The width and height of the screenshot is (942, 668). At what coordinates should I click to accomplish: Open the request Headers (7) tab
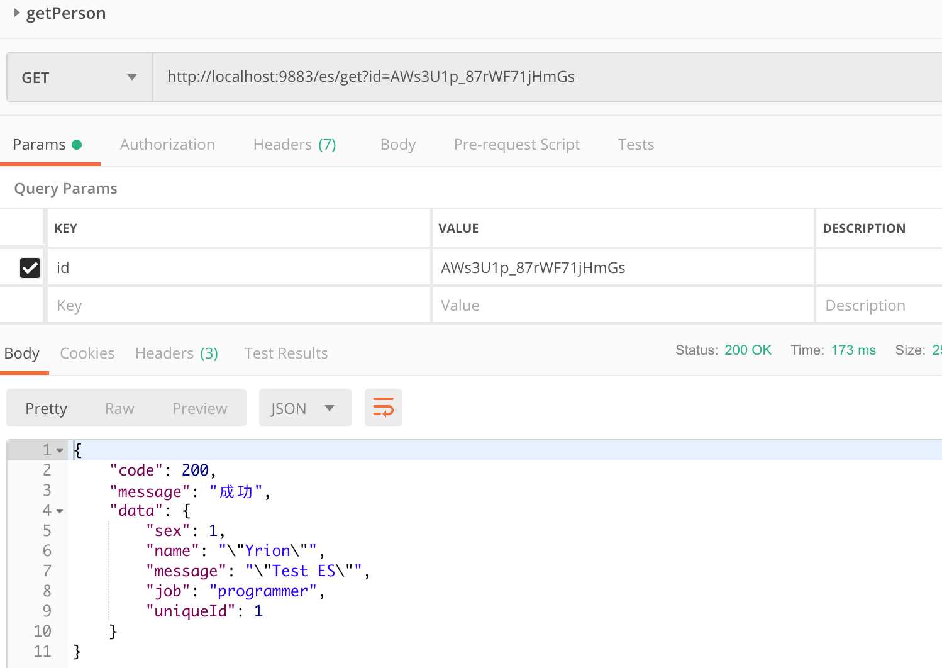[294, 144]
